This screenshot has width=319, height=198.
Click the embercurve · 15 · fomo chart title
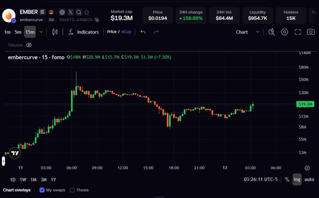pyautogui.click(x=36, y=57)
